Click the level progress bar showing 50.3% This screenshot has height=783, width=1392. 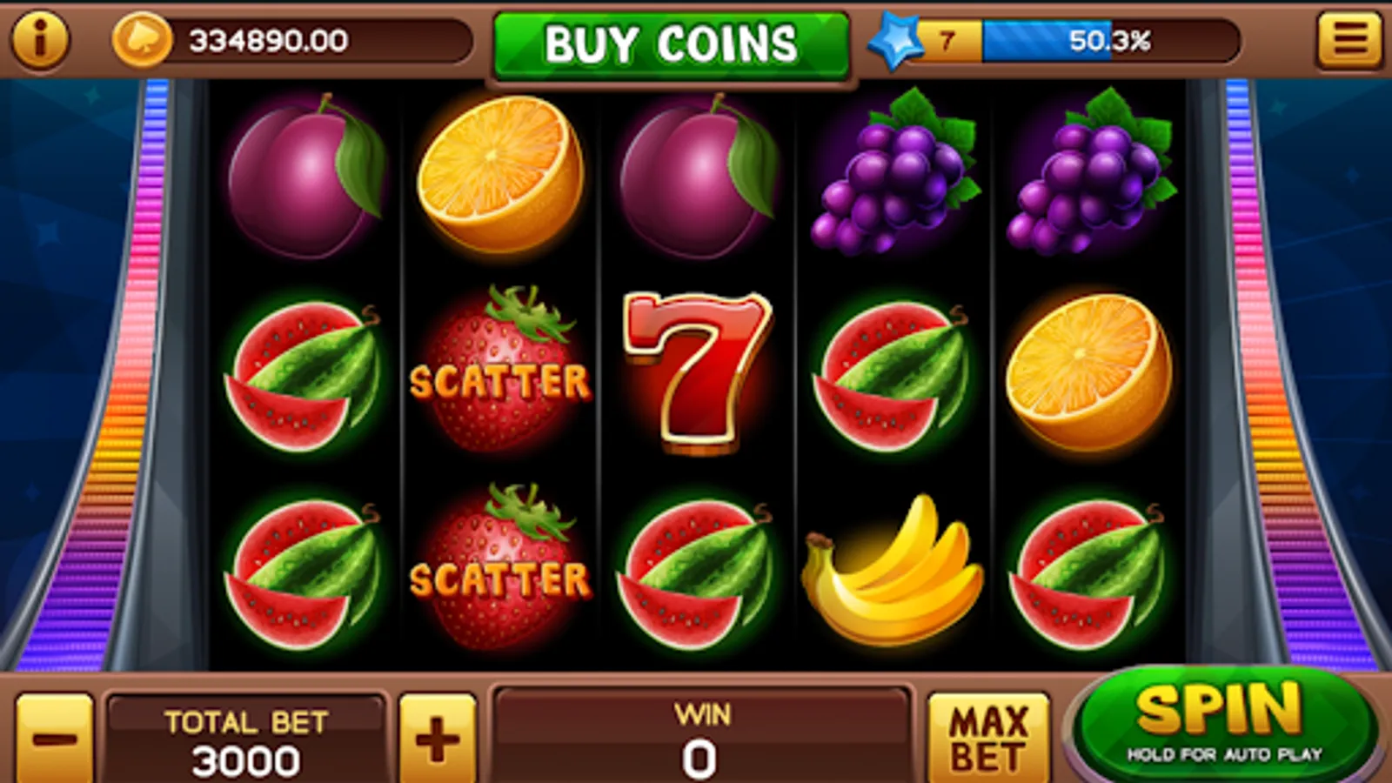point(1079,41)
